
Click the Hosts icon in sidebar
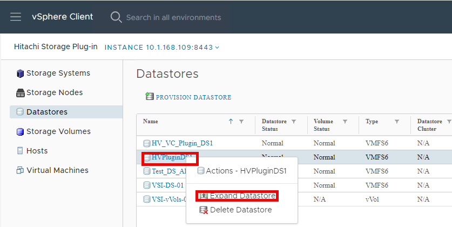coord(21,151)
